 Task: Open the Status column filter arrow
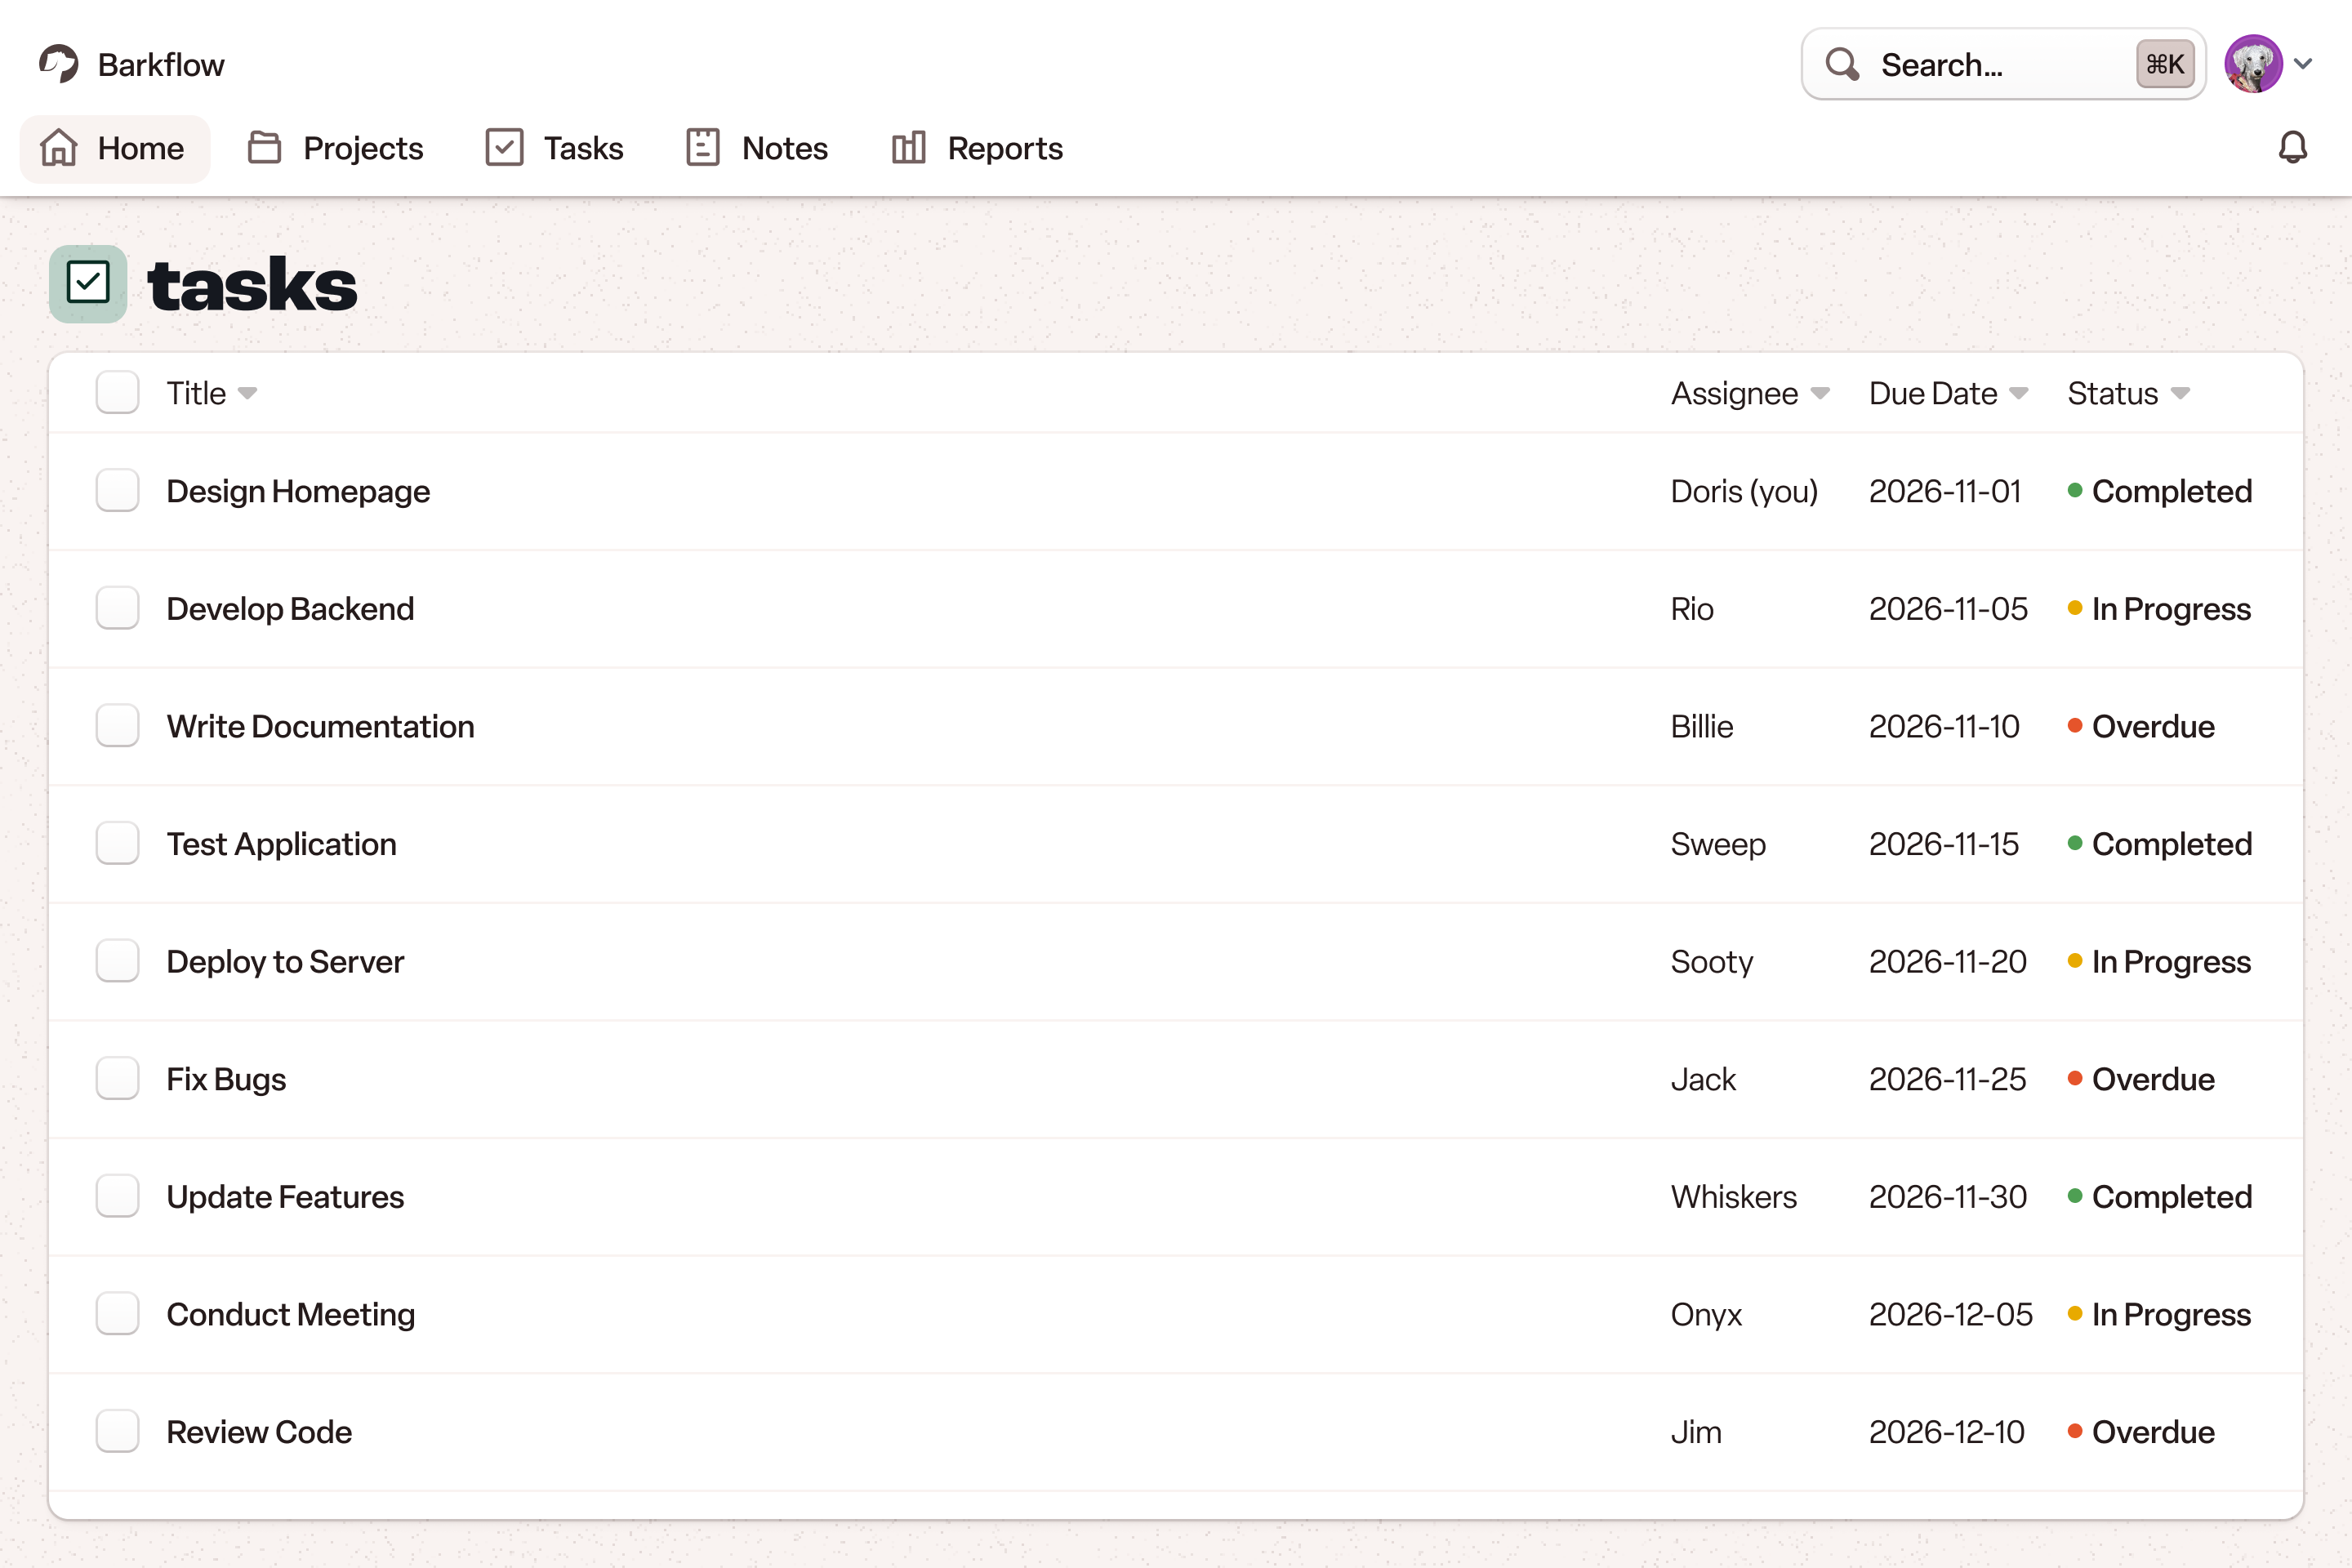coord(2180,394)
